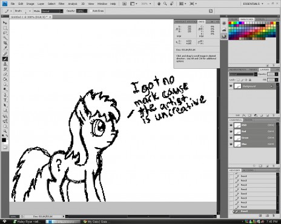
Task: Pick the yellow swatch in top row
Action: pos(233,23)
